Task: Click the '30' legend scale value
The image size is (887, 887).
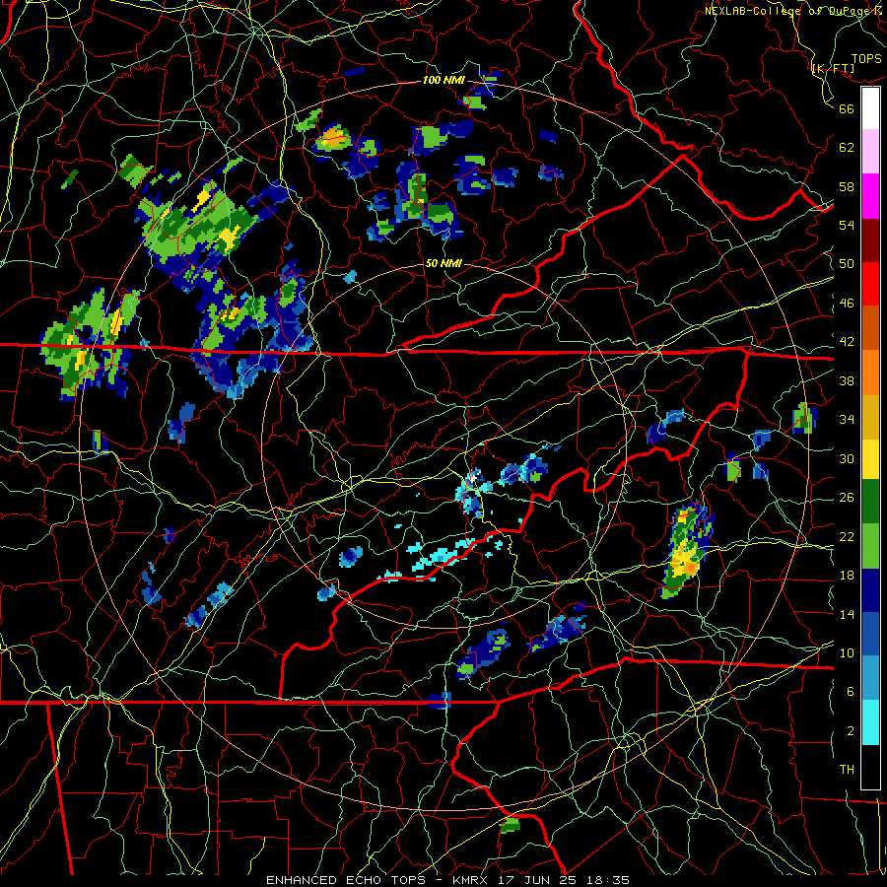Action: point(847,458)
